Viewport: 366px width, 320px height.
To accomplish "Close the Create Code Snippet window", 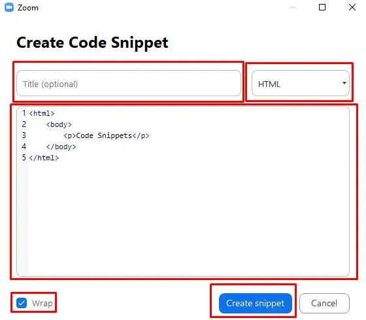I will tap(352, 7).
